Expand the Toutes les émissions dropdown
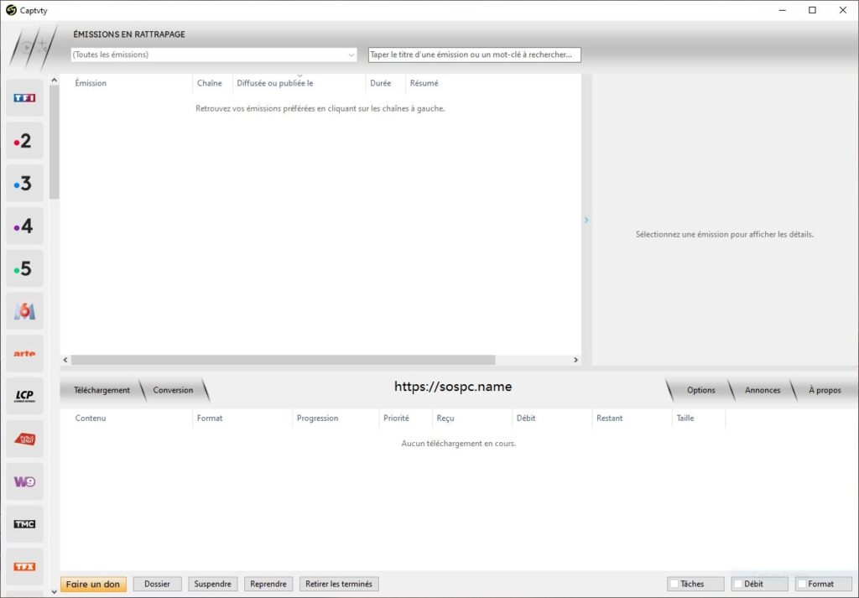The image size is (859, 598). click(x=214, y=55)
